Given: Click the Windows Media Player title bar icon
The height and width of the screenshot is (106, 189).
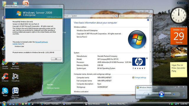Looking at the screenshot, I should [138, 87].
